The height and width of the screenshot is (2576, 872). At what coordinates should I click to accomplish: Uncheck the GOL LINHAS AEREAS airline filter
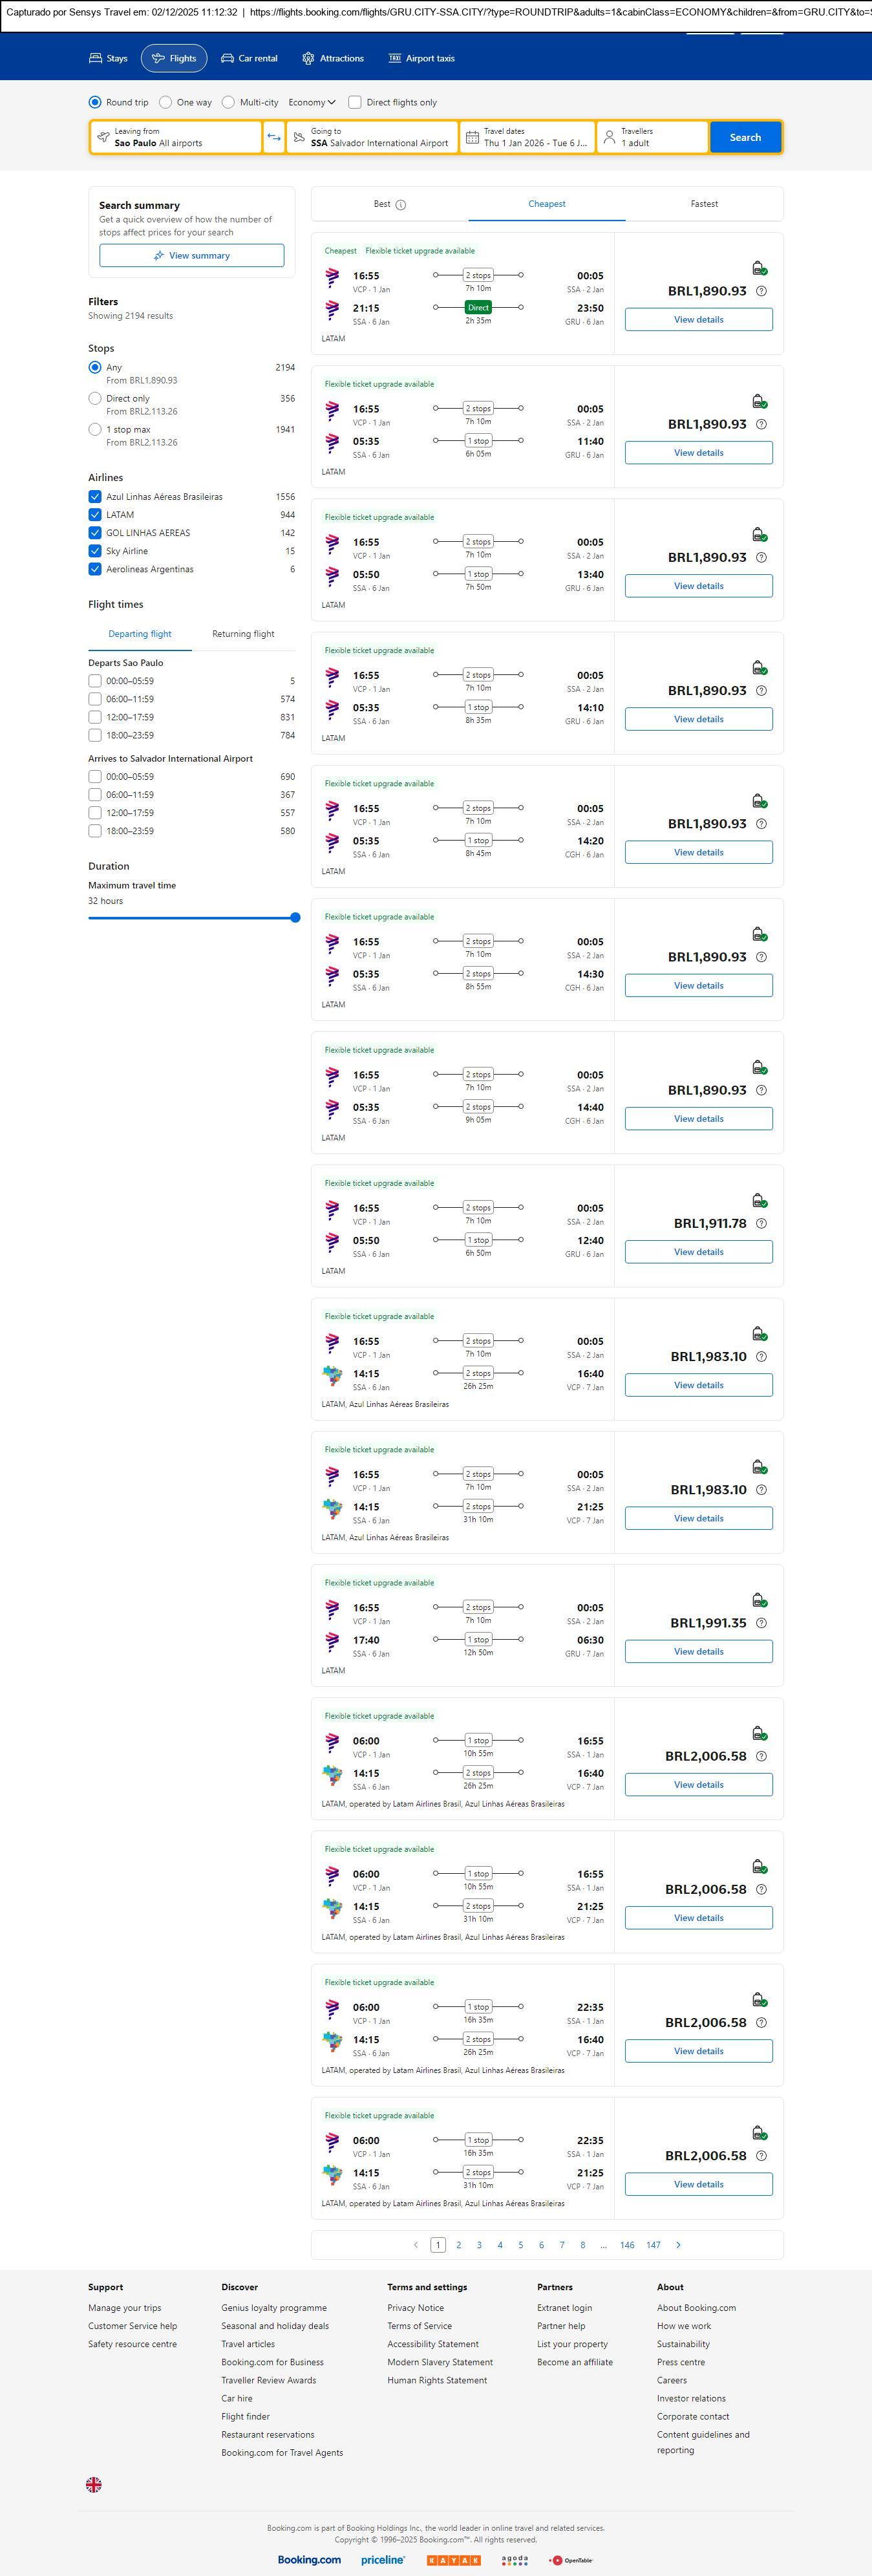click(x=95, y=533)
